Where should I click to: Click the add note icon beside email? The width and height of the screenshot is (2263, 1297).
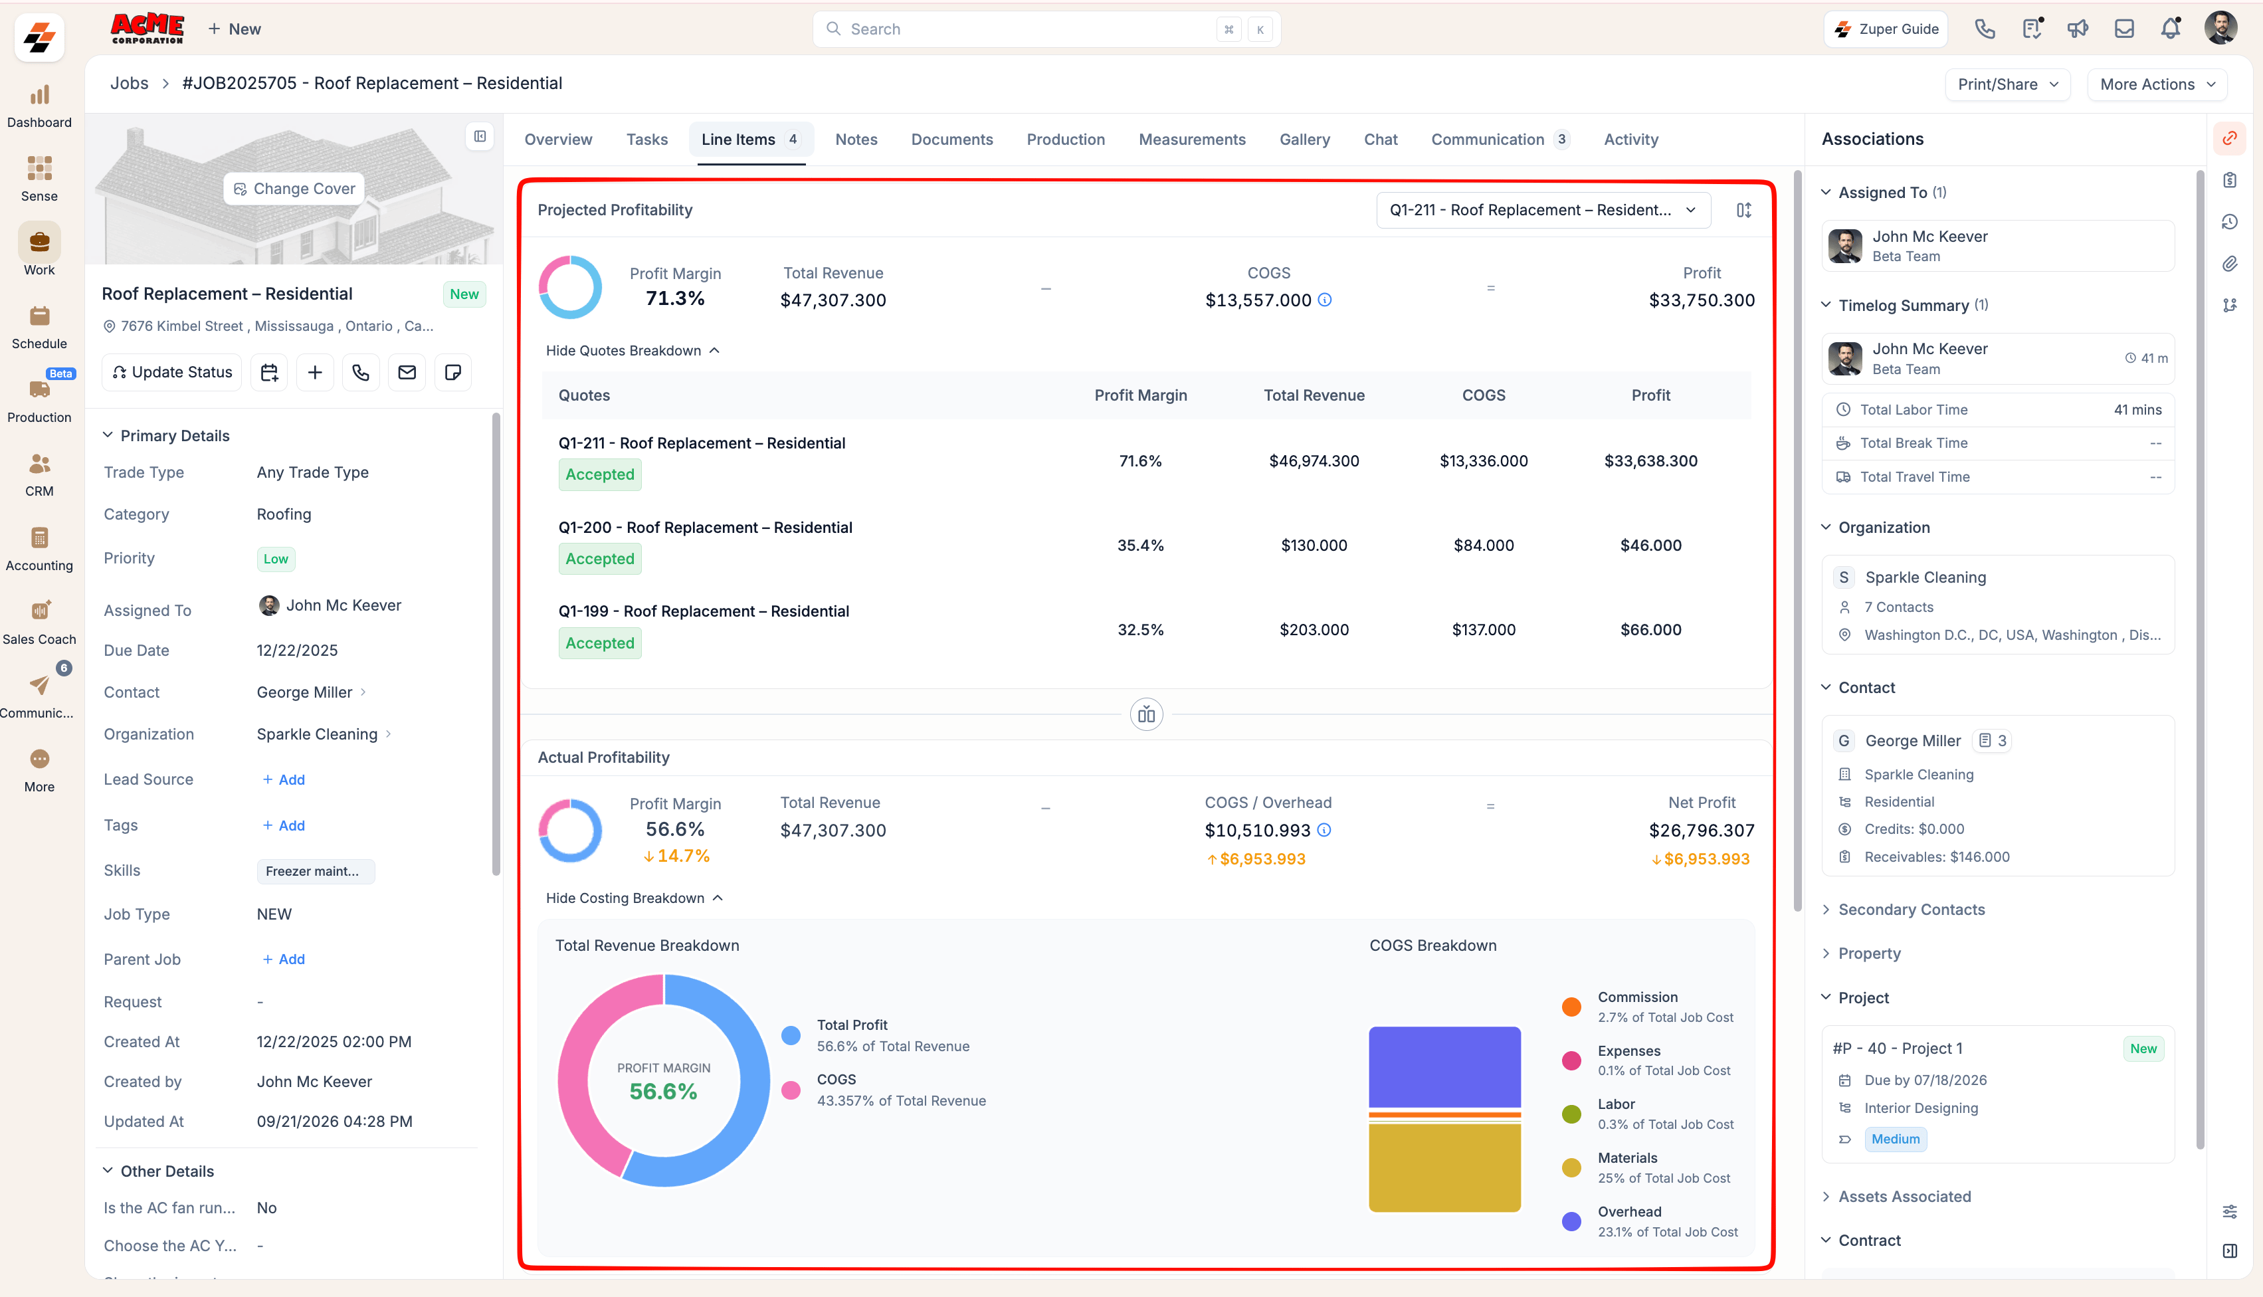(452, 372)
